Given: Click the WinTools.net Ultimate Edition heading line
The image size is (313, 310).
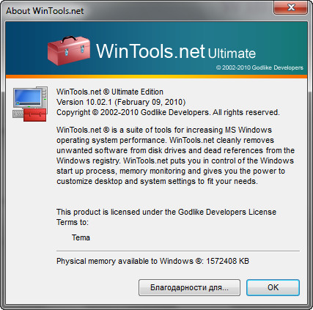Looking at the screenshot, I should coord(110,92).
